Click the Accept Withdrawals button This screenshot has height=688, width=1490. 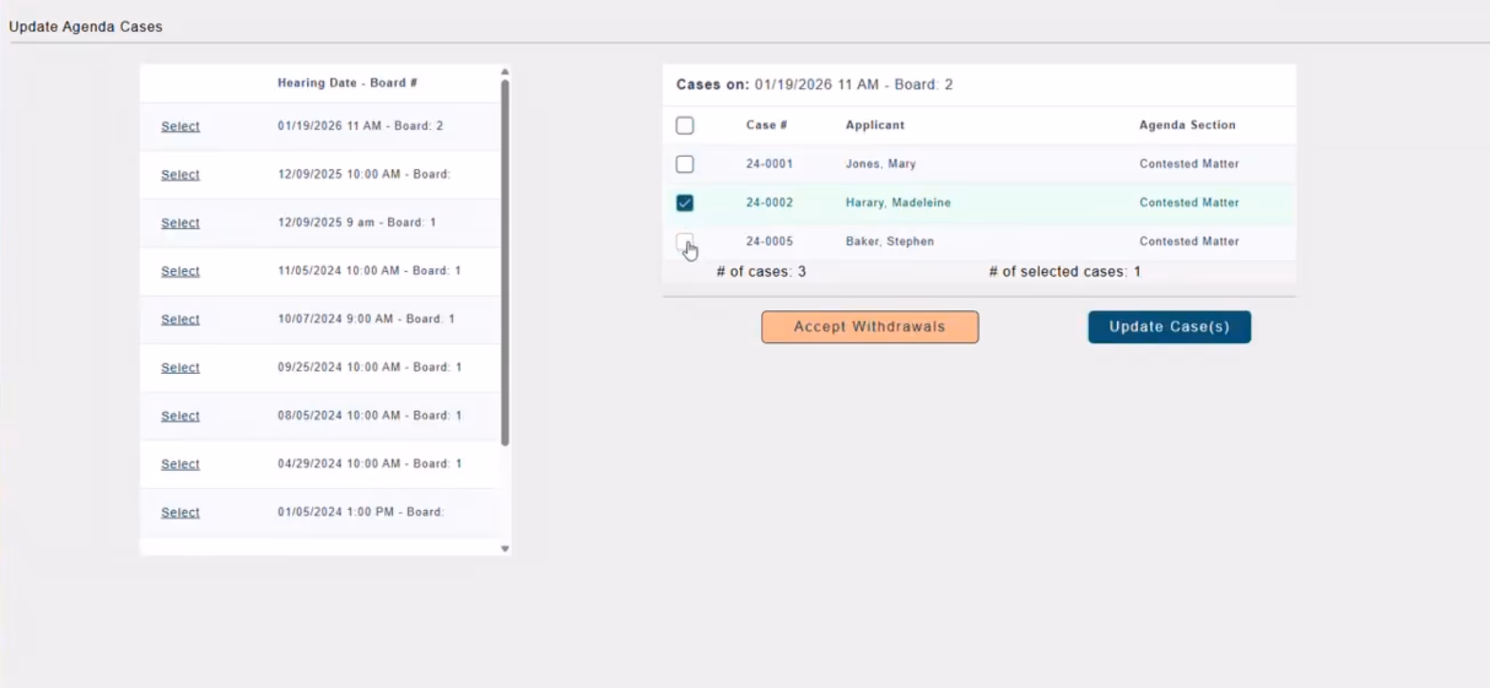coord(869,327)
